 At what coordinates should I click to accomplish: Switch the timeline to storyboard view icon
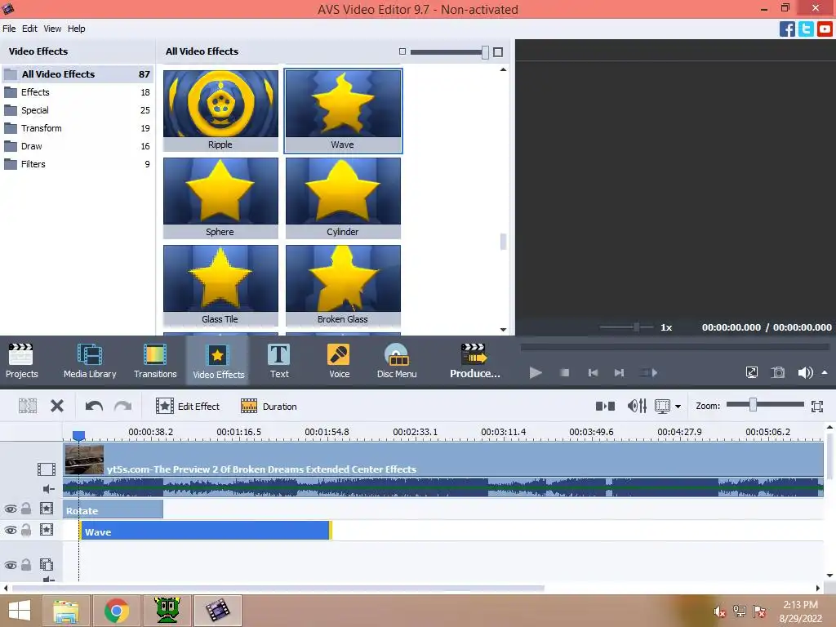point(605,407)
